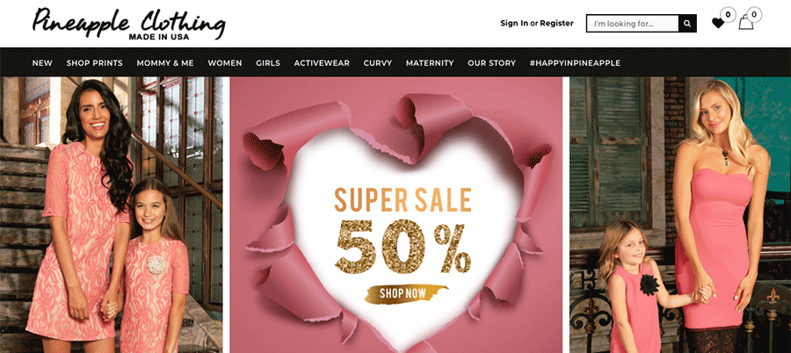791x353 pixels.
Task: Focus the "I'm looking for..." search field
Action: pos(633,23)
